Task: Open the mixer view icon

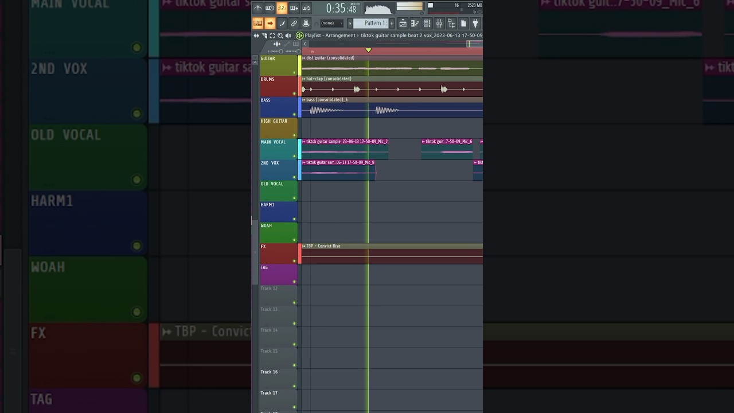Action: pos(439,23)
